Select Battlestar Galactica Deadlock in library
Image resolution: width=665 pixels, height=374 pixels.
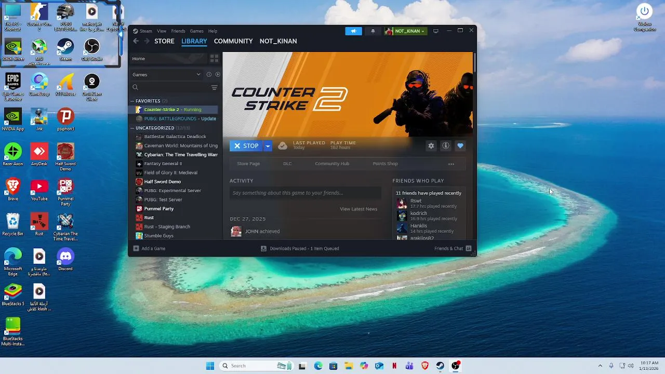176,137
